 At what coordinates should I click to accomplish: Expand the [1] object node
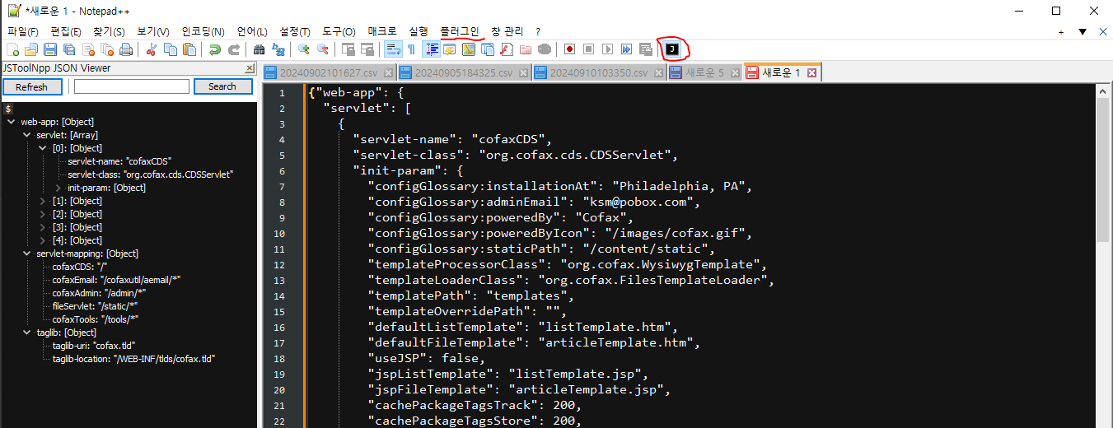43,201
